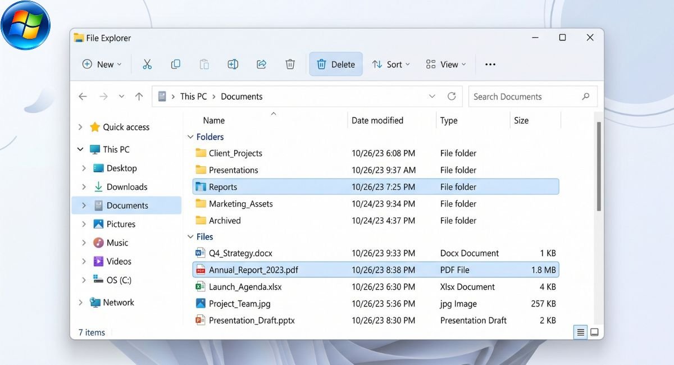Click the vertical scrollbar in file list
This screenshot has height=365, width=674.
(599, 166)
